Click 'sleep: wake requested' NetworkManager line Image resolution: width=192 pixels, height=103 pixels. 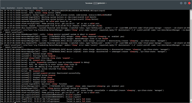[62, 86]
